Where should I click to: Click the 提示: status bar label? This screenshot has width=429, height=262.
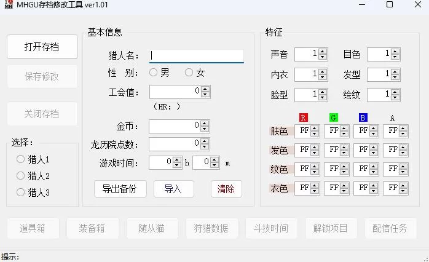[10, 257]
